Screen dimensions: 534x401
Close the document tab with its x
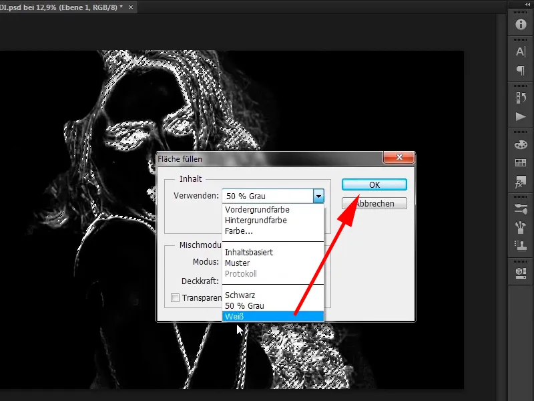coord(131,7)
